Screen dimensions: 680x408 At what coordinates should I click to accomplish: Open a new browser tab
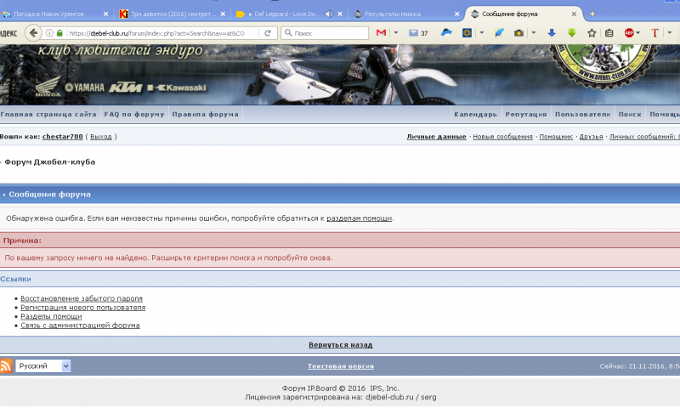coord(592,14)
